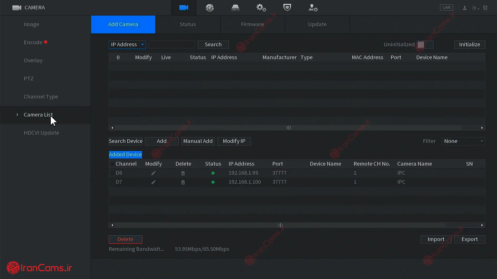Click the right arrow of upper table scrollbar

[482, 128]
